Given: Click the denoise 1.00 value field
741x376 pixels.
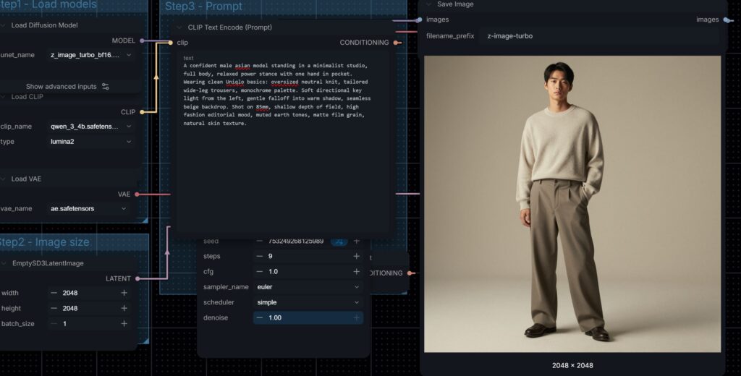Looking at the screenshot, I should (308, 317).
